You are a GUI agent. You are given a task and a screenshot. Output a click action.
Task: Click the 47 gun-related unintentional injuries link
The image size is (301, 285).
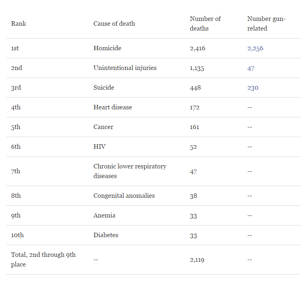coord(251,68)
